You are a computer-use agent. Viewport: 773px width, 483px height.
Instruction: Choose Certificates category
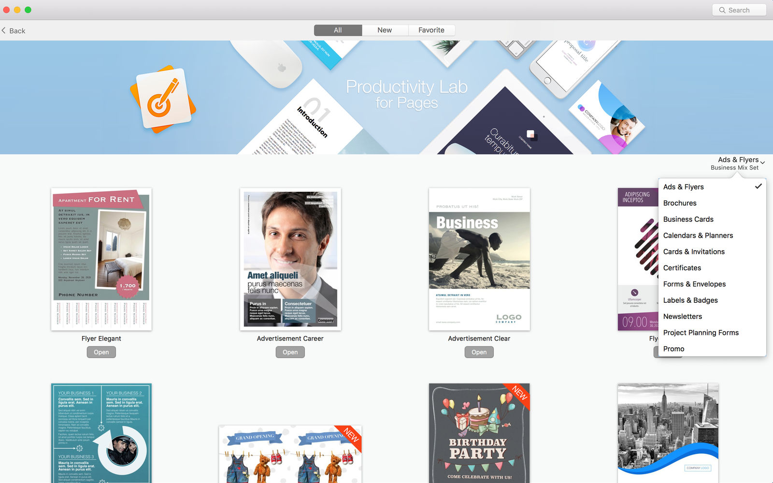[712, 268]
